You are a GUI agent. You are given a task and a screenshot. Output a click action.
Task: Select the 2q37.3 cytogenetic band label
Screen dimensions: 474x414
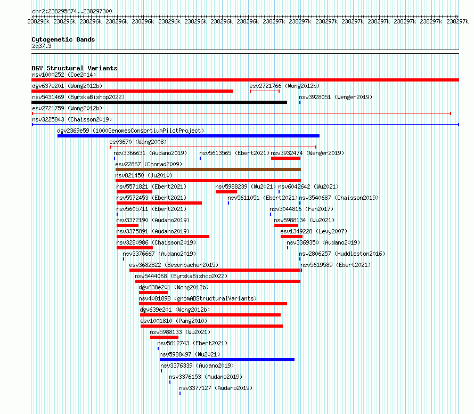click(42, 46)
